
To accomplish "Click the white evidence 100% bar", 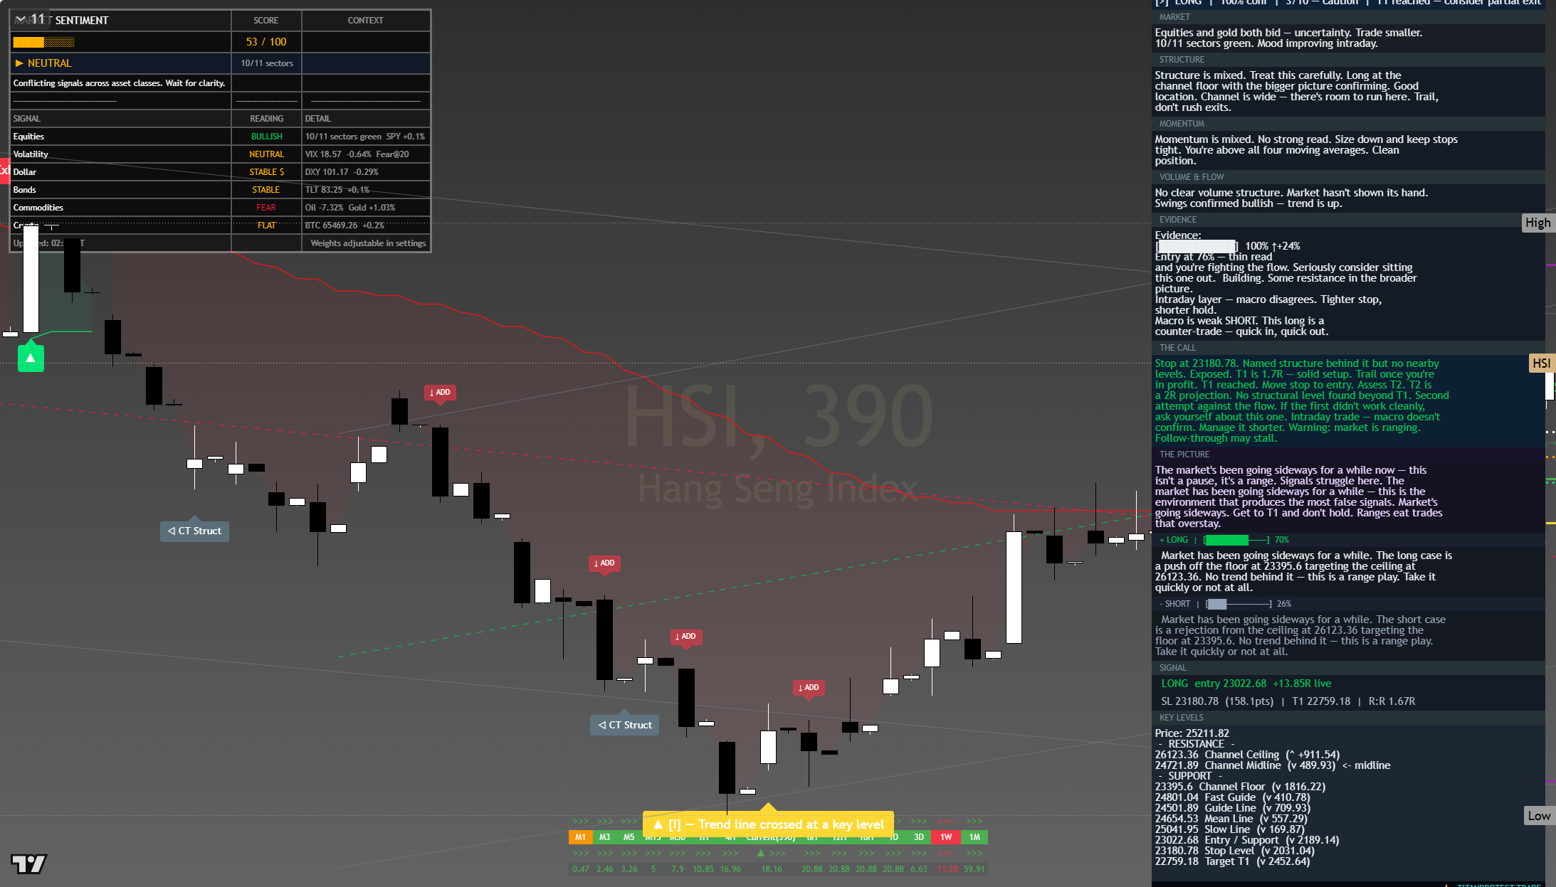I will tap(1197, 246).
